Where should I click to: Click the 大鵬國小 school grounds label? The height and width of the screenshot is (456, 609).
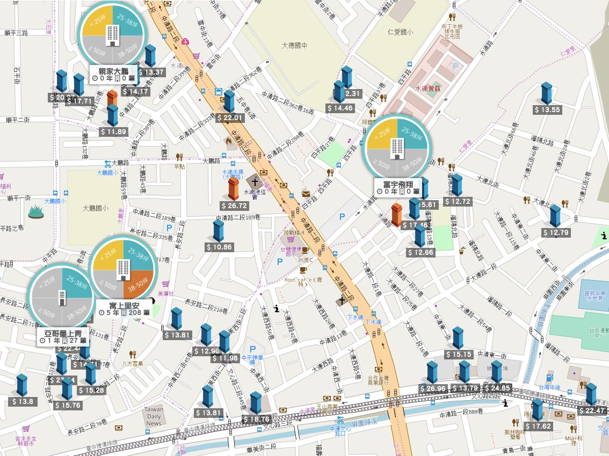tap(95, 208)
